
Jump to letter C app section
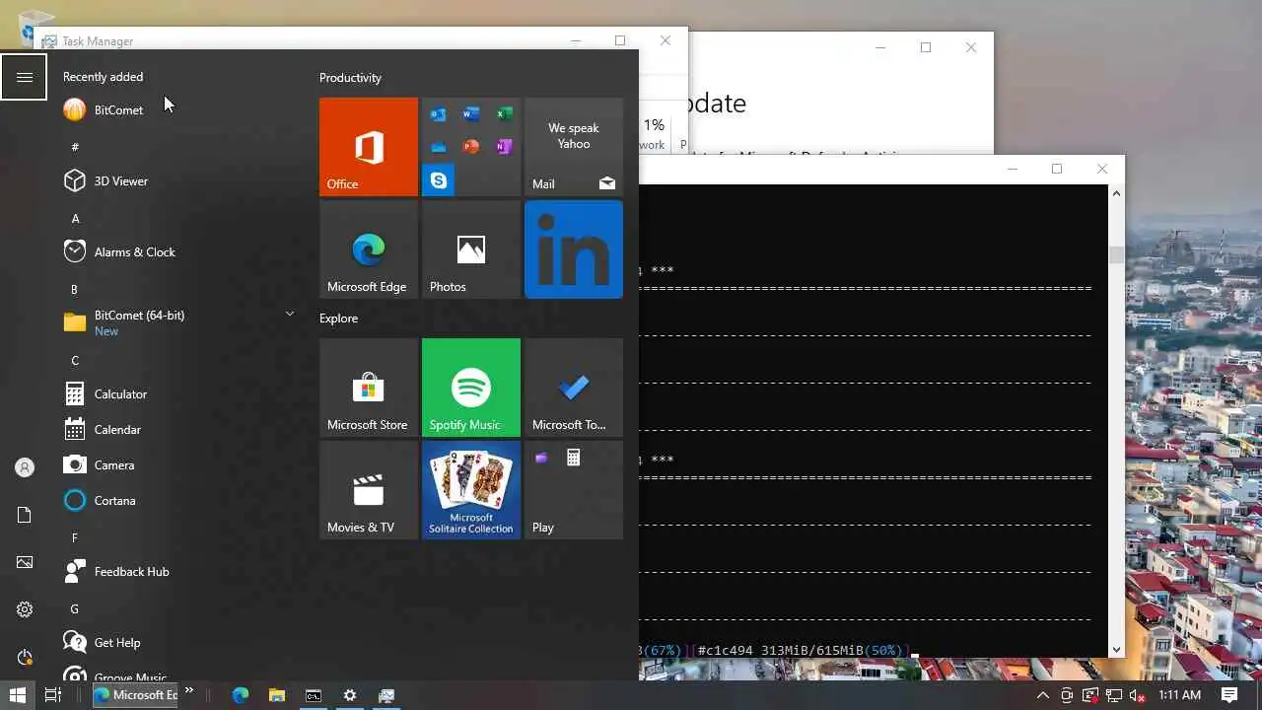click(75, 360)
